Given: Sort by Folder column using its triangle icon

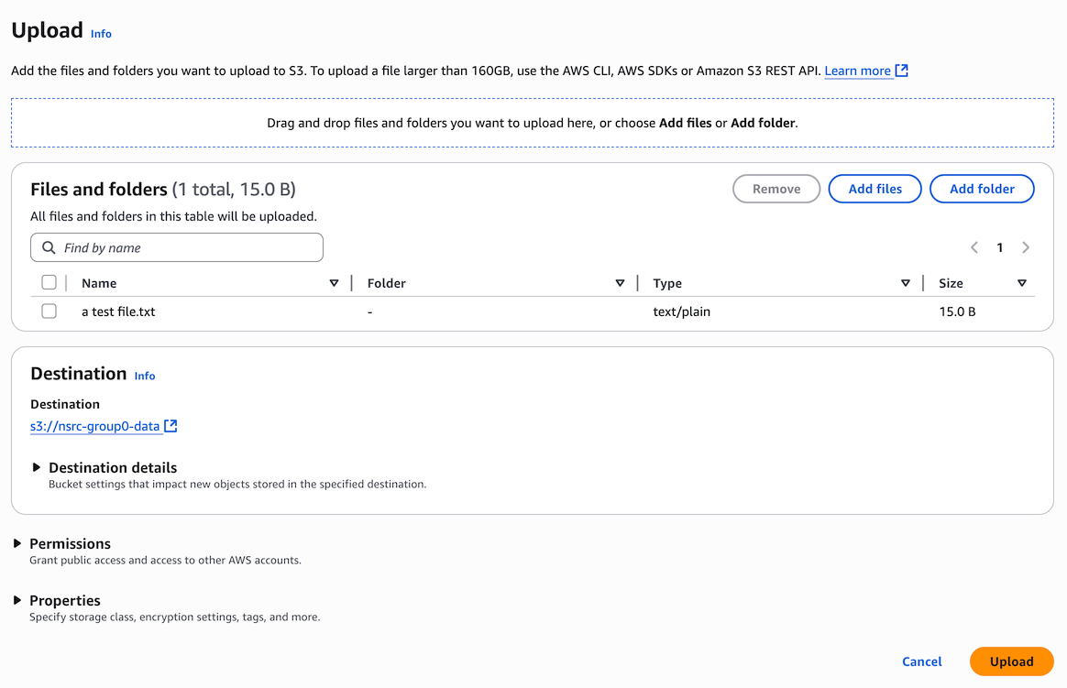Looking at the screenshot, I should click(620, 283).
